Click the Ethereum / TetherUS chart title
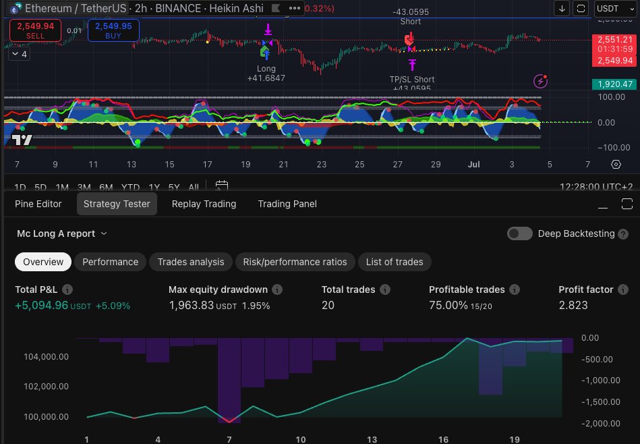 76,8
